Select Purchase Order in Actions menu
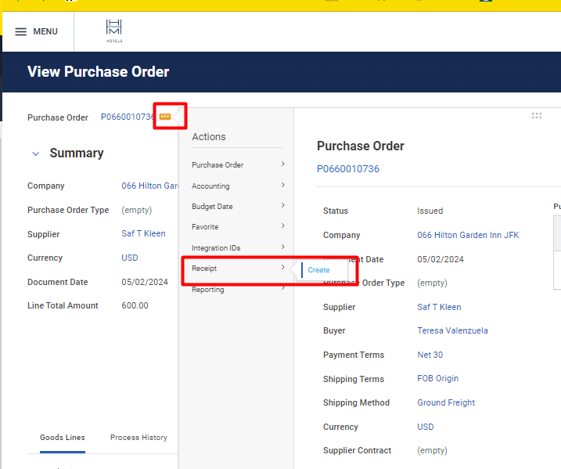 click(x=218, y=165)
